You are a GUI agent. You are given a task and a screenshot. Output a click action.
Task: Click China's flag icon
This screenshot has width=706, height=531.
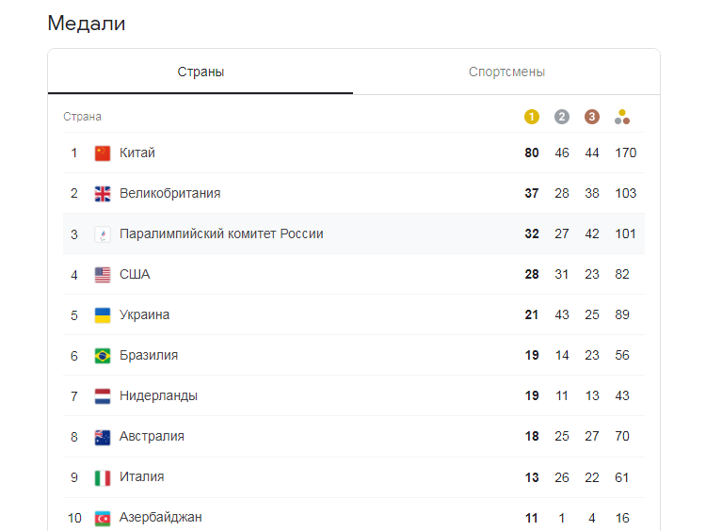pyautogui.click(x=103, y=153)
